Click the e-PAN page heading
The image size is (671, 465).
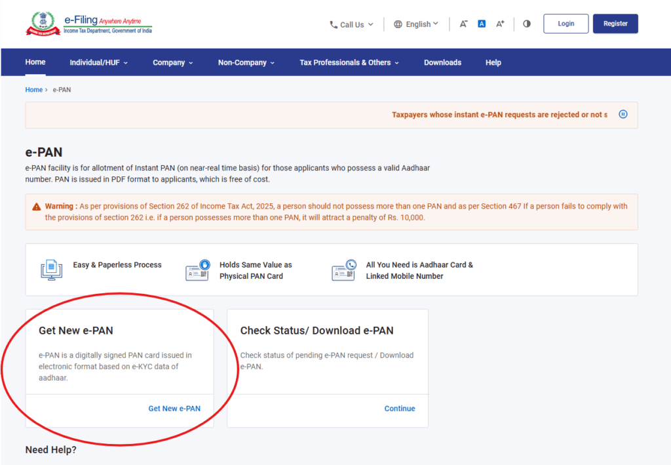click(44, 152)
